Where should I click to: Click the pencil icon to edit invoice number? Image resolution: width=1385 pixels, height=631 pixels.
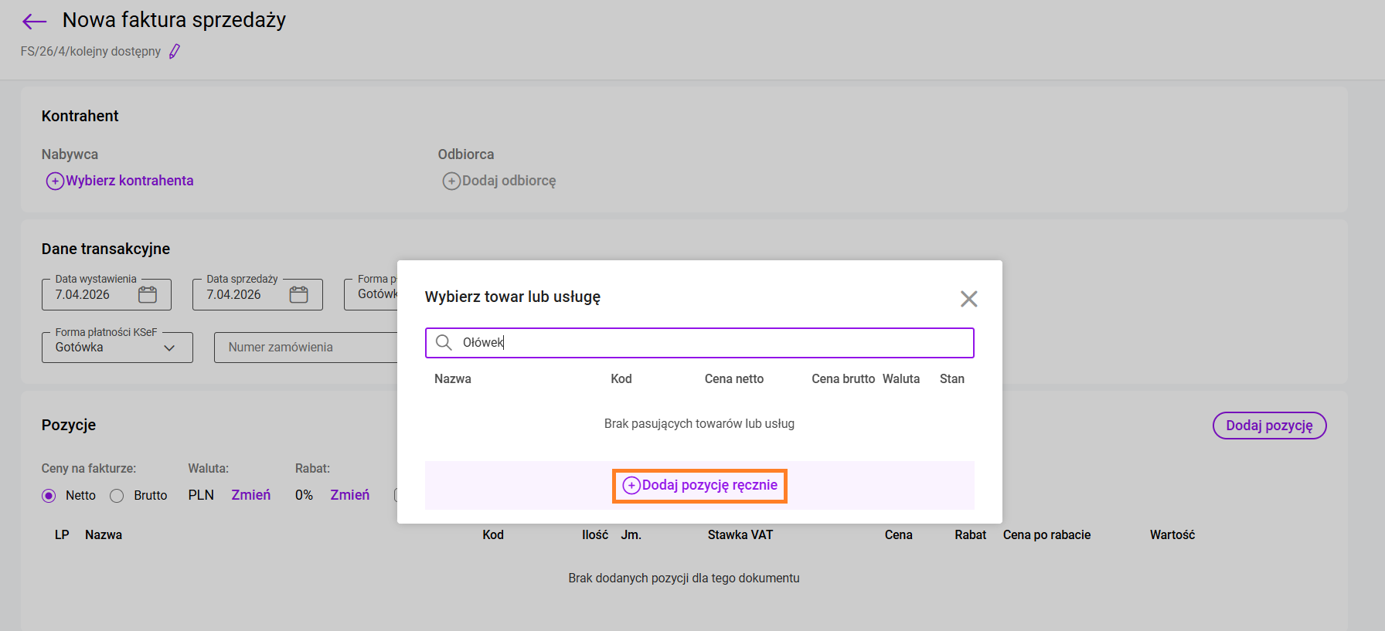pyautogui.click(x=175, y=52)
